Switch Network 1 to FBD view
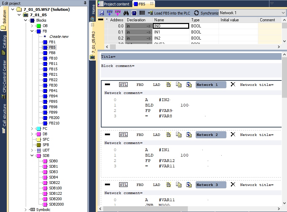 (x=140, y=85)
